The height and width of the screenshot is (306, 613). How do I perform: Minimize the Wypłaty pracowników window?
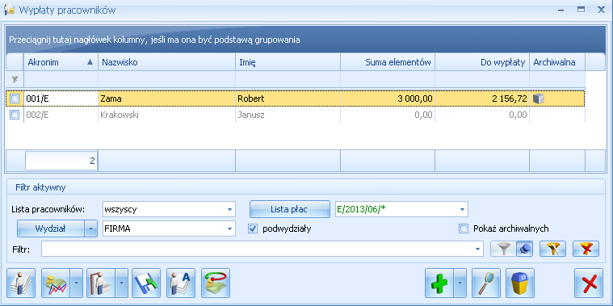click(x=561, y=10)
